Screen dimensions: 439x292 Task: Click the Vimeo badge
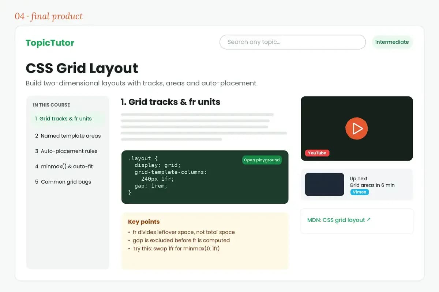(x=360, y=192)
